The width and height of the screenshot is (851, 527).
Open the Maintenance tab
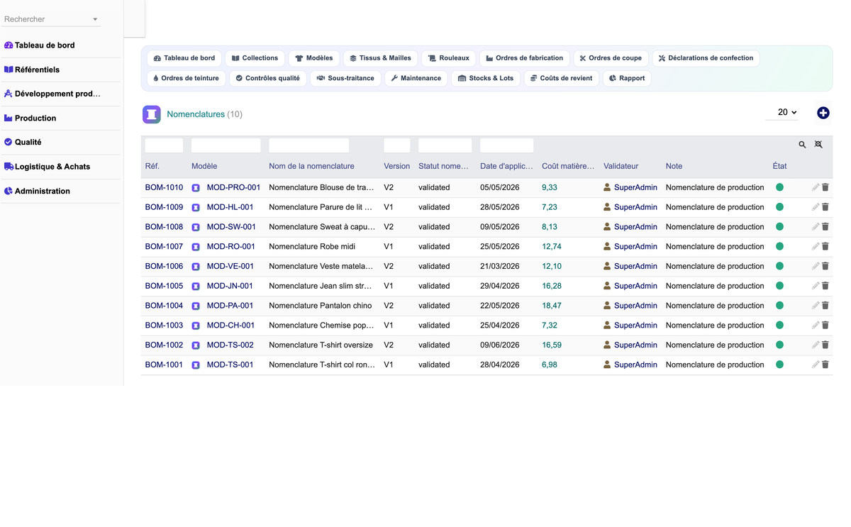tap(416, 78)
